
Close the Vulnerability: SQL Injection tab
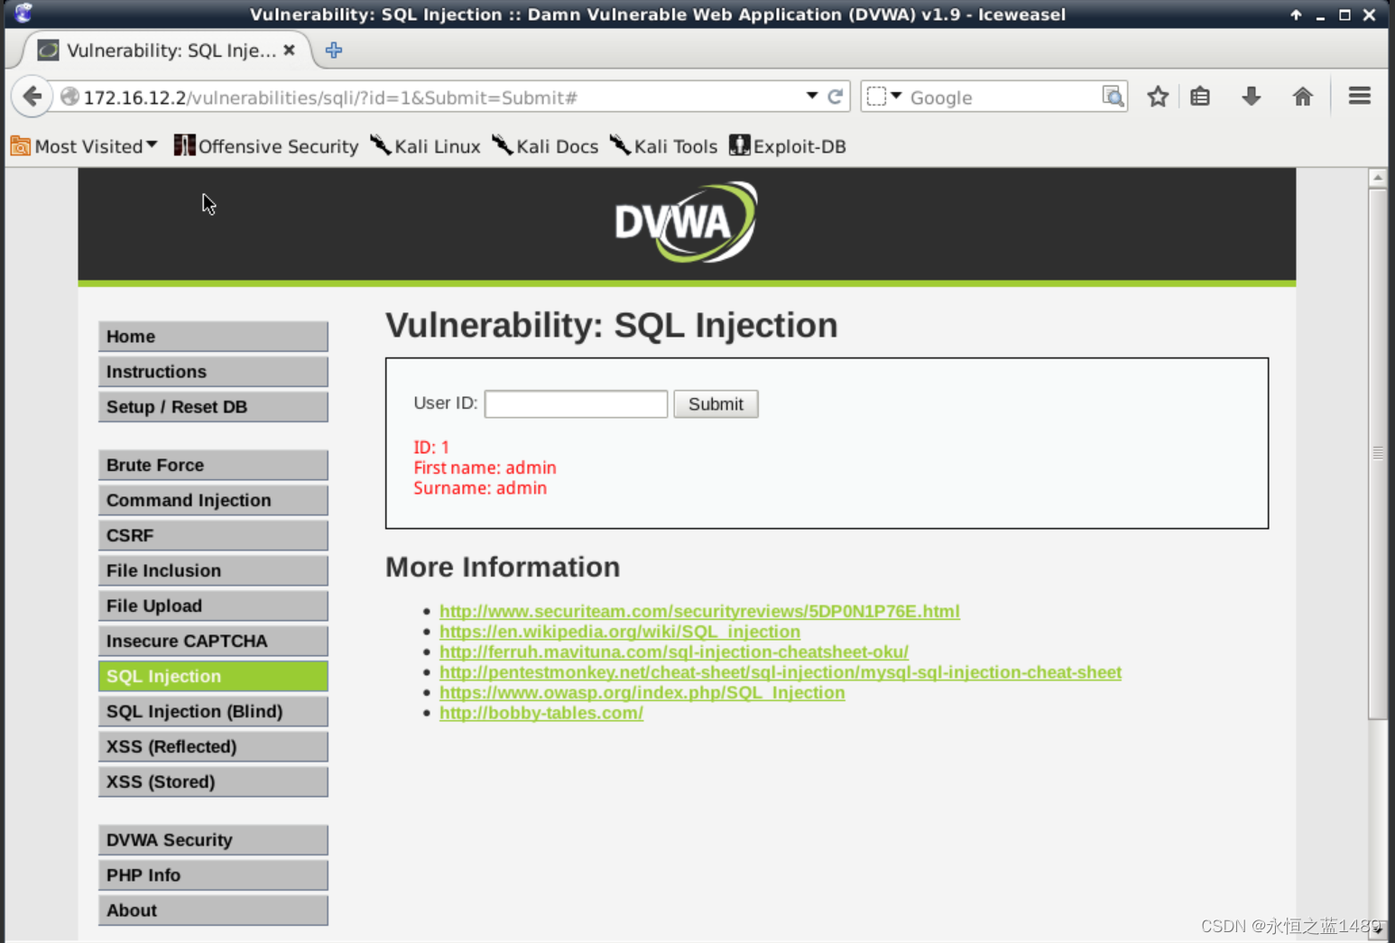point(289,51)
